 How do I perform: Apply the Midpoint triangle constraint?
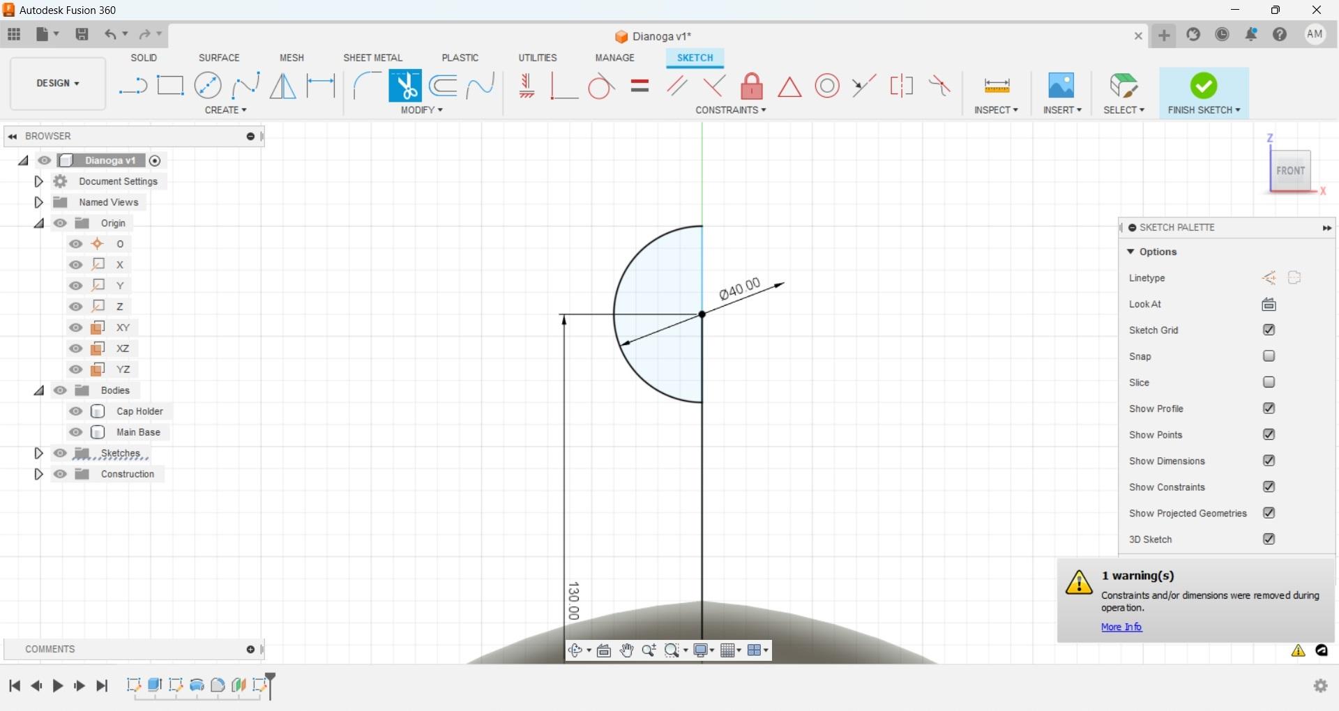pos(789,86)
